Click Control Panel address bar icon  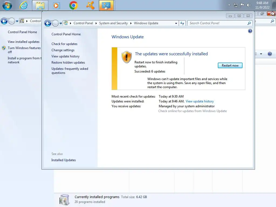66,23
